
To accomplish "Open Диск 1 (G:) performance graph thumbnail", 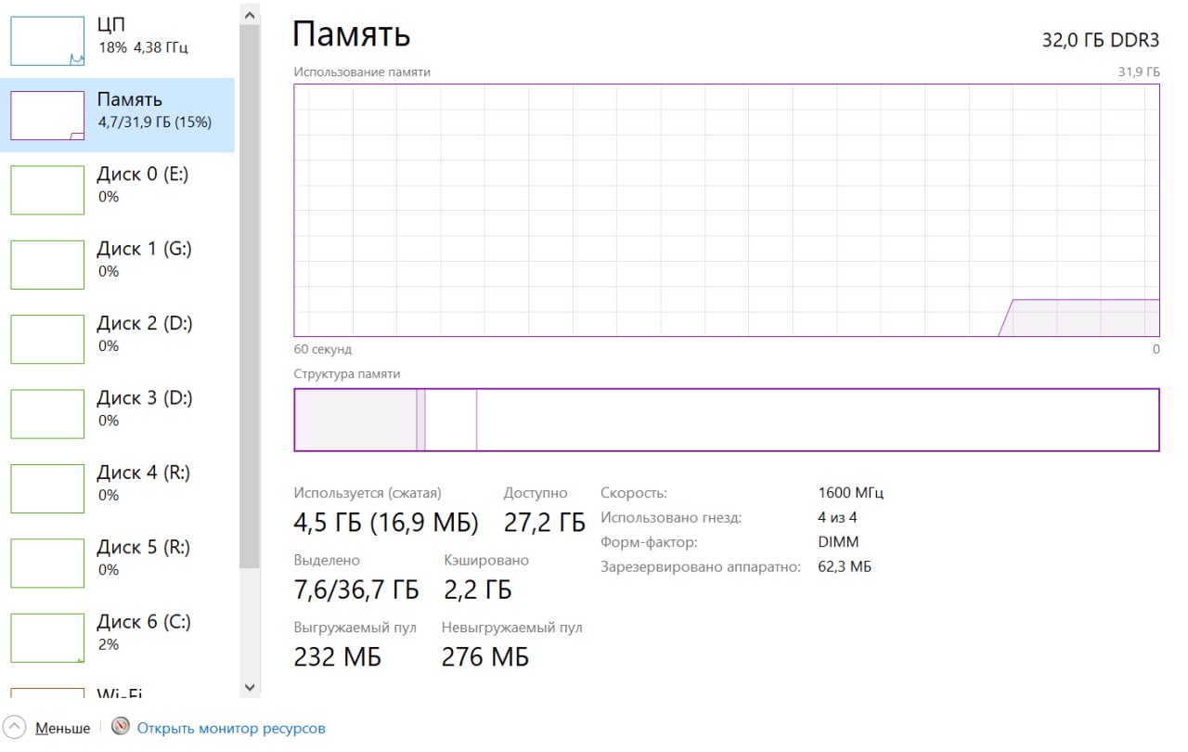I will pyautogui.click(x=47, y=265).
